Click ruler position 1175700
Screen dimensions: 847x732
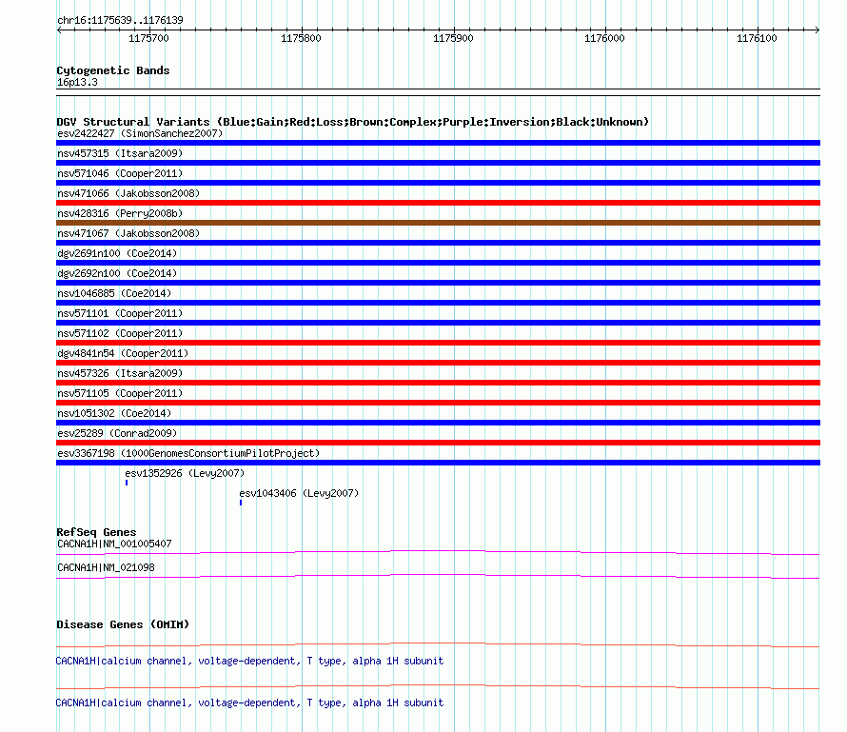[x=148, y=38]
